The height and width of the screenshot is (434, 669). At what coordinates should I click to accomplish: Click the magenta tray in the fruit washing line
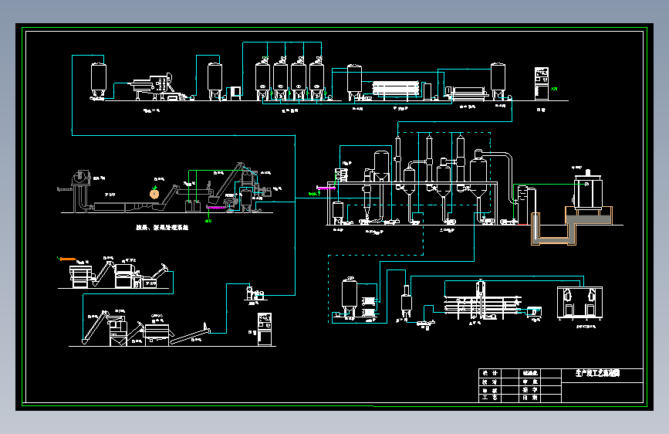point(216,208)
